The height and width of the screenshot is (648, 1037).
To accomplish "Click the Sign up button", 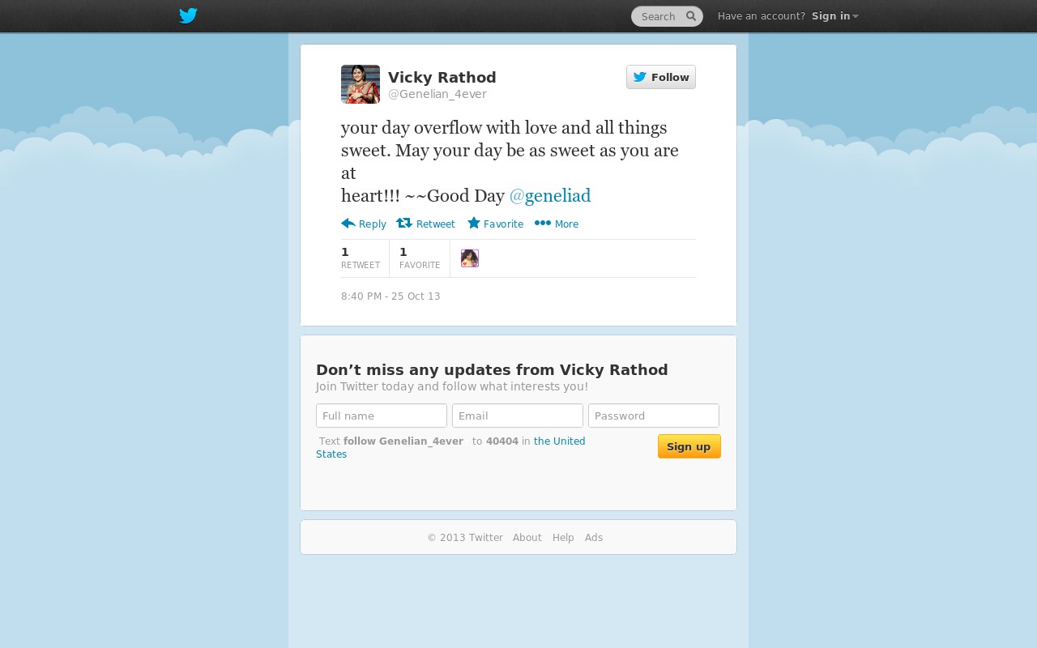I will point(689,446).
